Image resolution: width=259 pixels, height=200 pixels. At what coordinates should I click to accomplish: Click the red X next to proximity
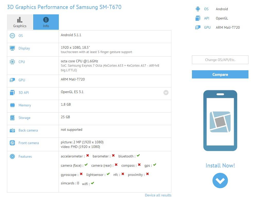(x=147, y=174)
